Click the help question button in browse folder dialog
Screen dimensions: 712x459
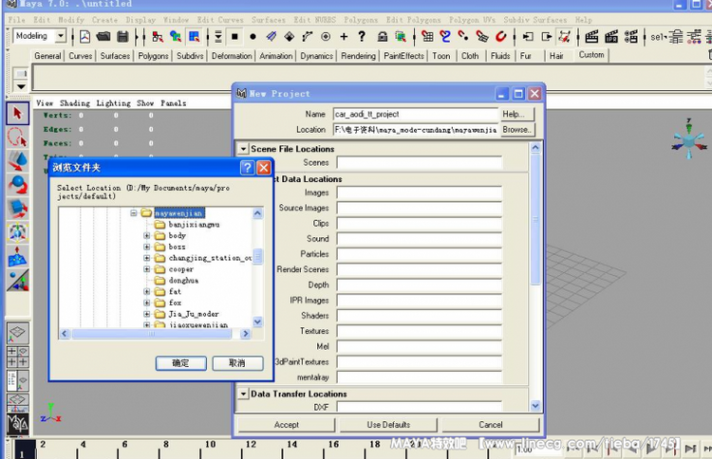coord(247,168)
